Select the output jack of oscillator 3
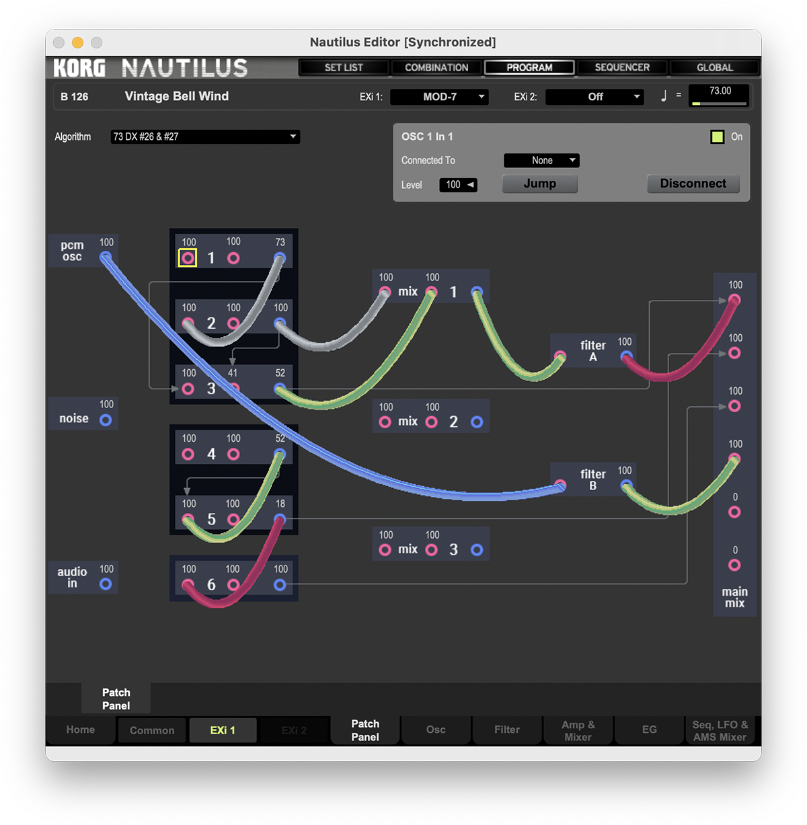The height and width of the screenshot is (825, 807). tap(280, 389)
